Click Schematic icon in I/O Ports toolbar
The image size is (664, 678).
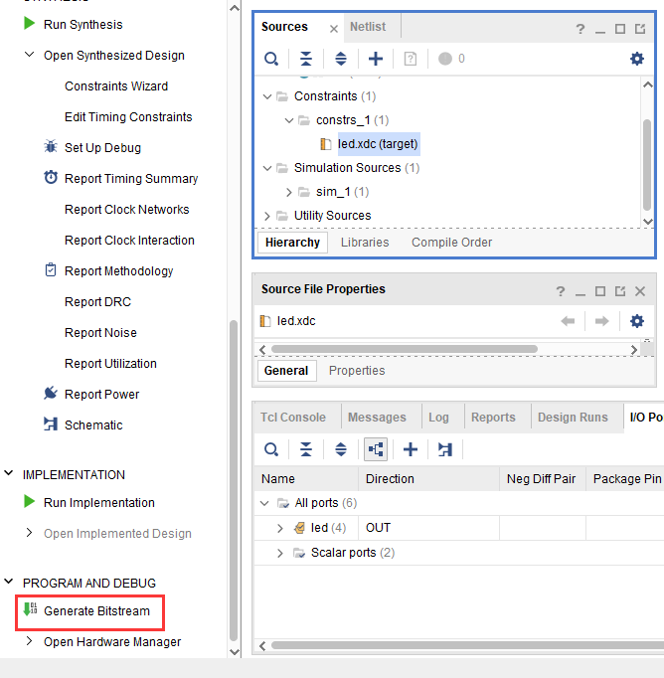[x=445, y=449]
